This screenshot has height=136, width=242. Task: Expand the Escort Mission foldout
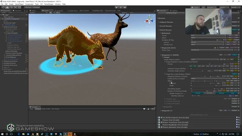tap(159, 26)
